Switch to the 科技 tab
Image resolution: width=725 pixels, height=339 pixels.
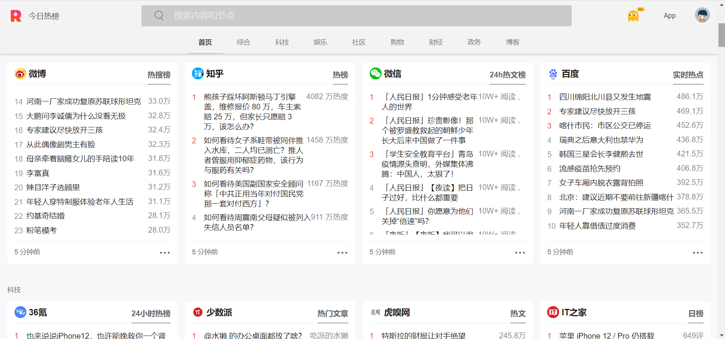point(282,42)
